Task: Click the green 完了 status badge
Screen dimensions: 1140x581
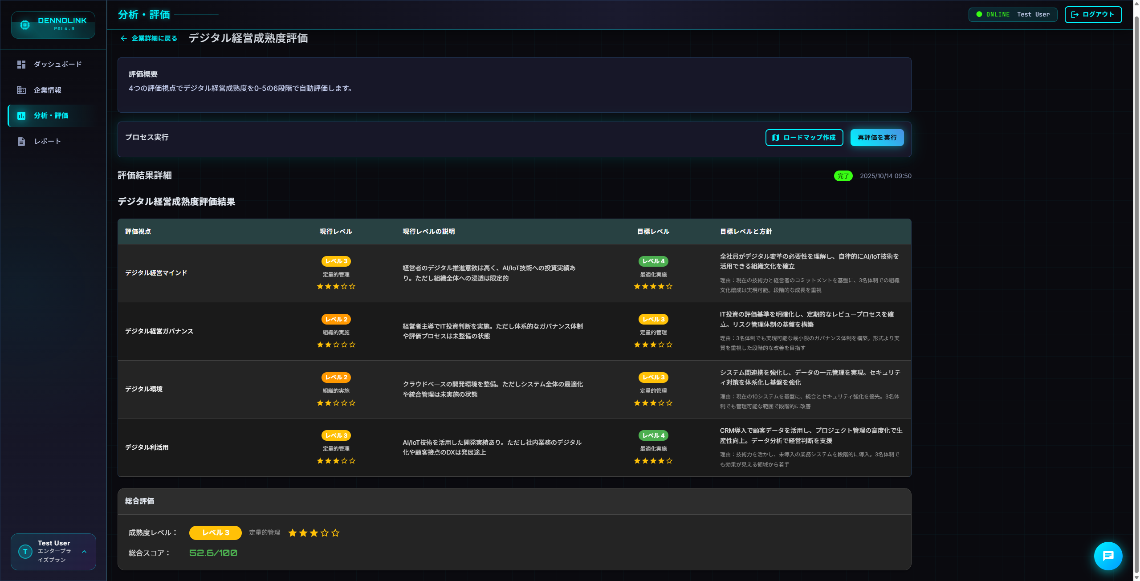Action: click(843, 176)
